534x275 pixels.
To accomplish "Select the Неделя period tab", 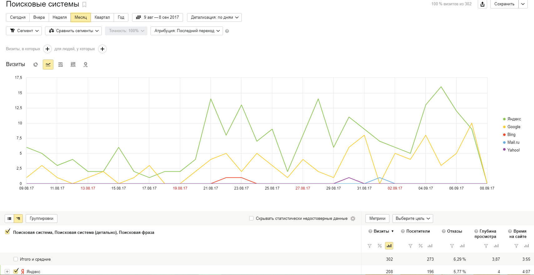I will coord(60,17).
